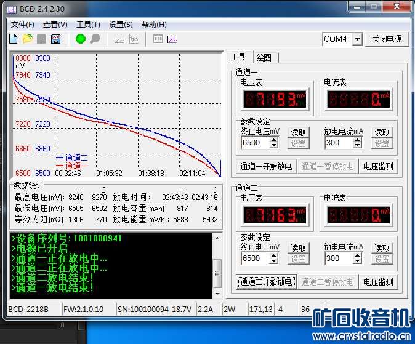Viewport: 415px width, 344px height.
Task: Increase channel one discharge current with up arrow
Action: (x=358, y=140)
